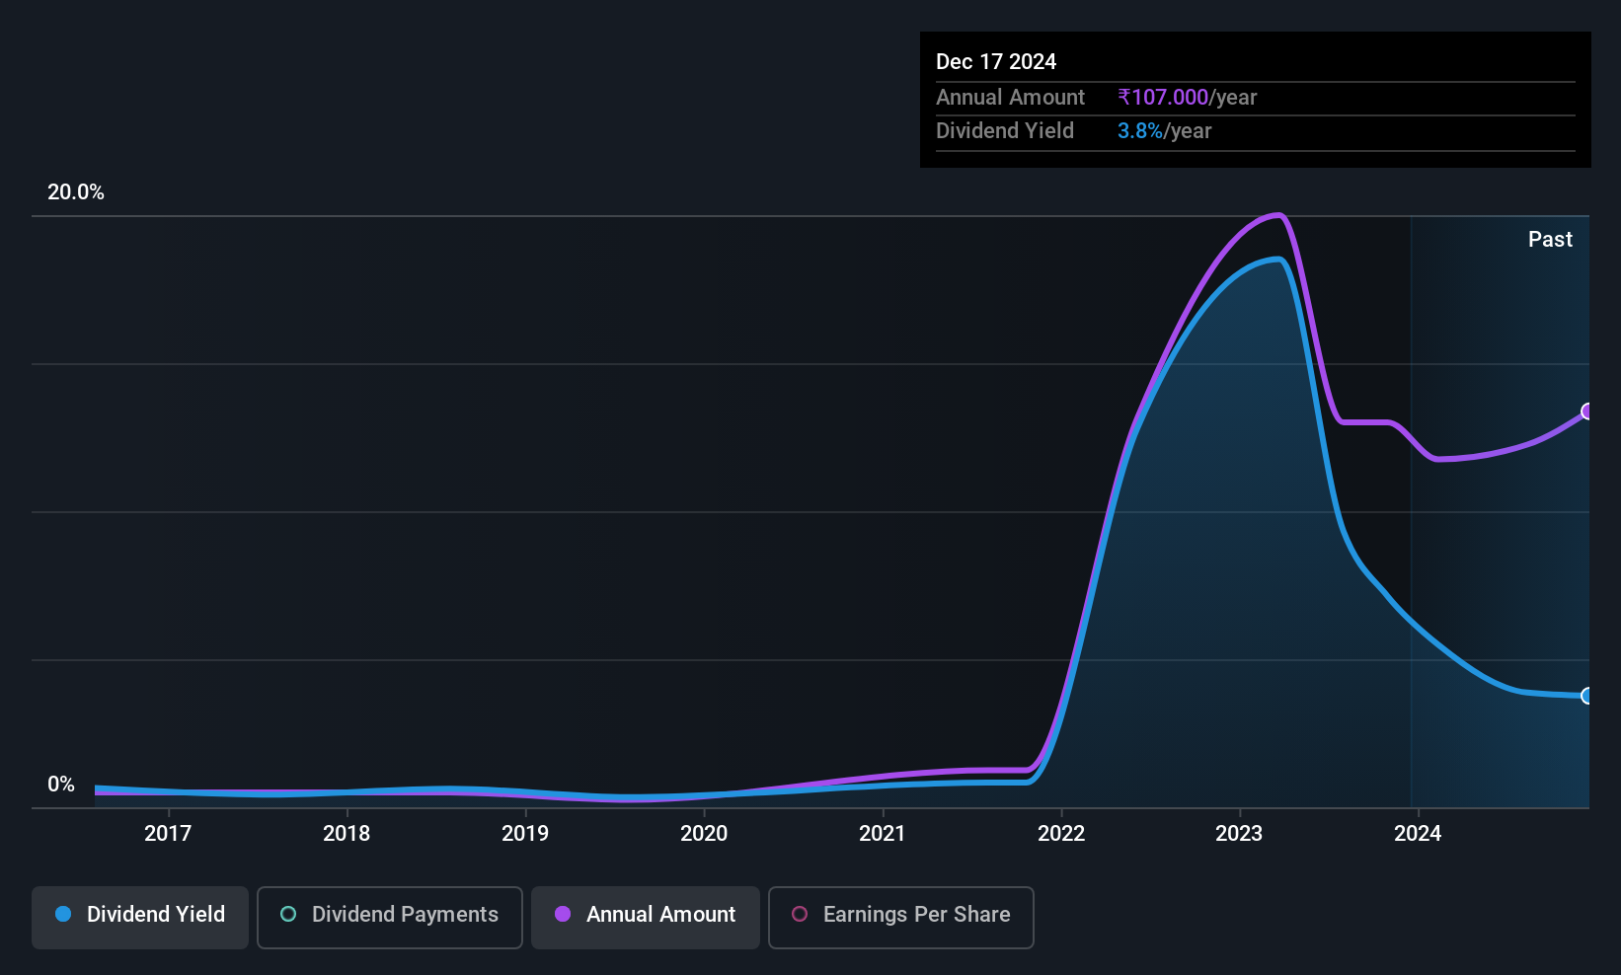Click the 20.0% y-axis label
The image size is (1621, 975).
76,191
